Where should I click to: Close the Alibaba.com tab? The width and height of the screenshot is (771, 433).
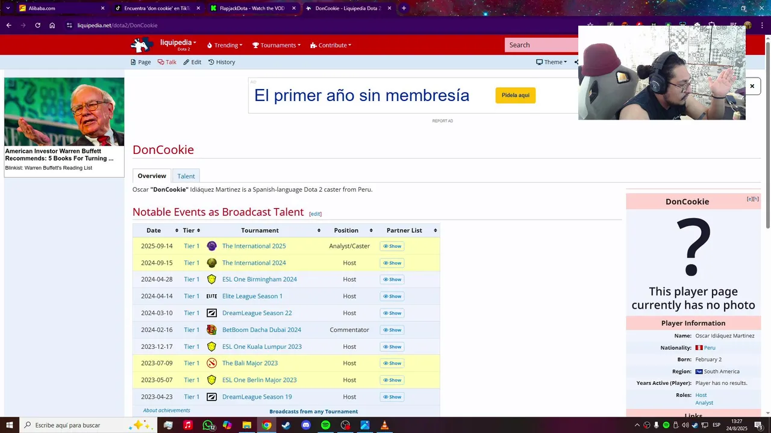[102, 8]
